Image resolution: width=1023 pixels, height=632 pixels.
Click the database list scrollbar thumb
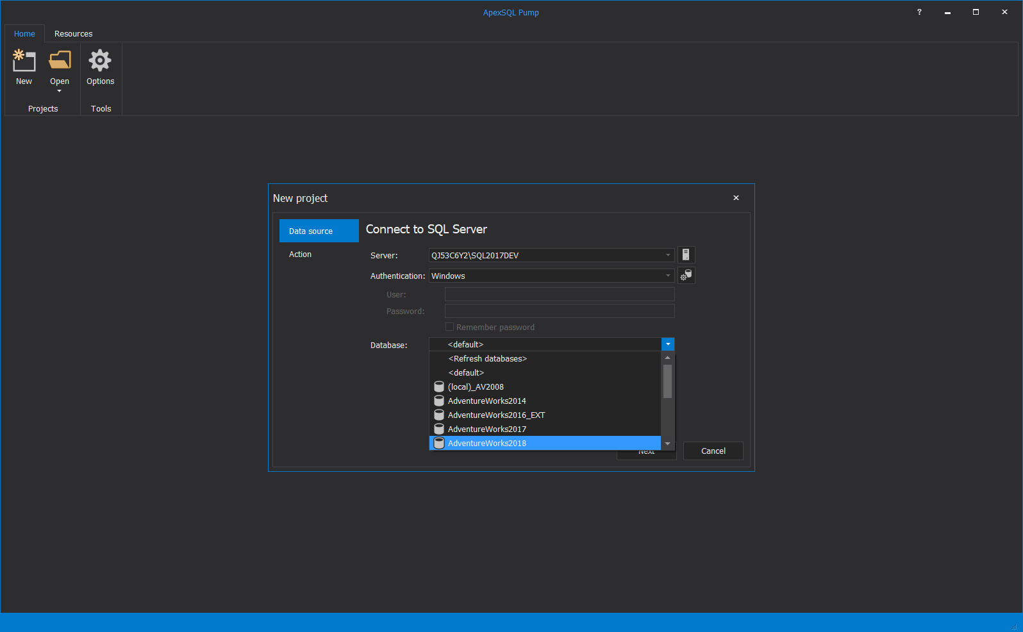click(x=667, y=381)
